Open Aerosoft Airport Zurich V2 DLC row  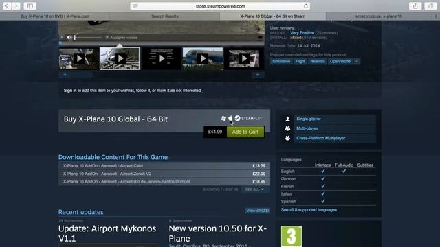[164, 174]
